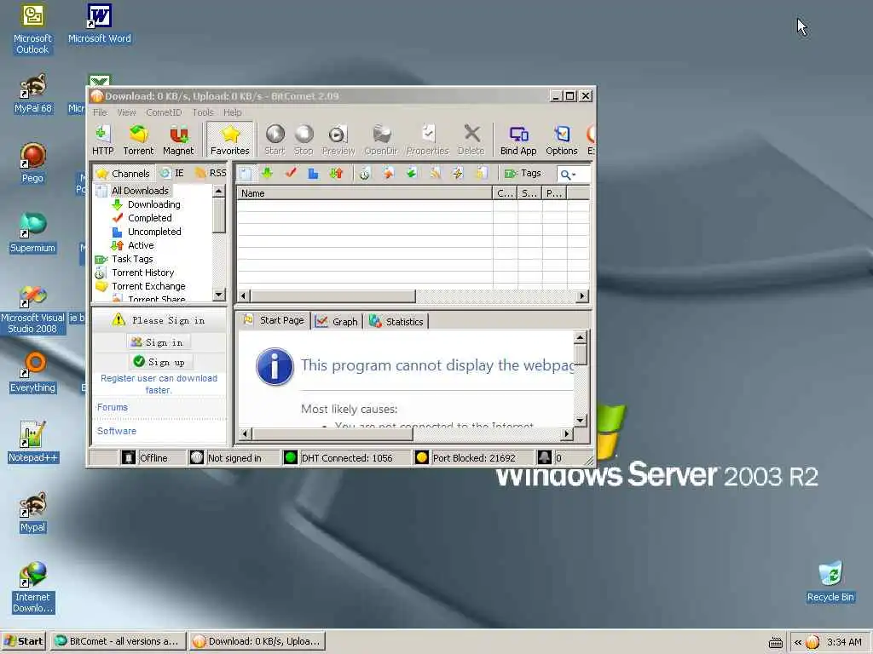The image size is (873, 654).
Task: Select the Supermium desktop icon
Action: [x=33, y=232]
